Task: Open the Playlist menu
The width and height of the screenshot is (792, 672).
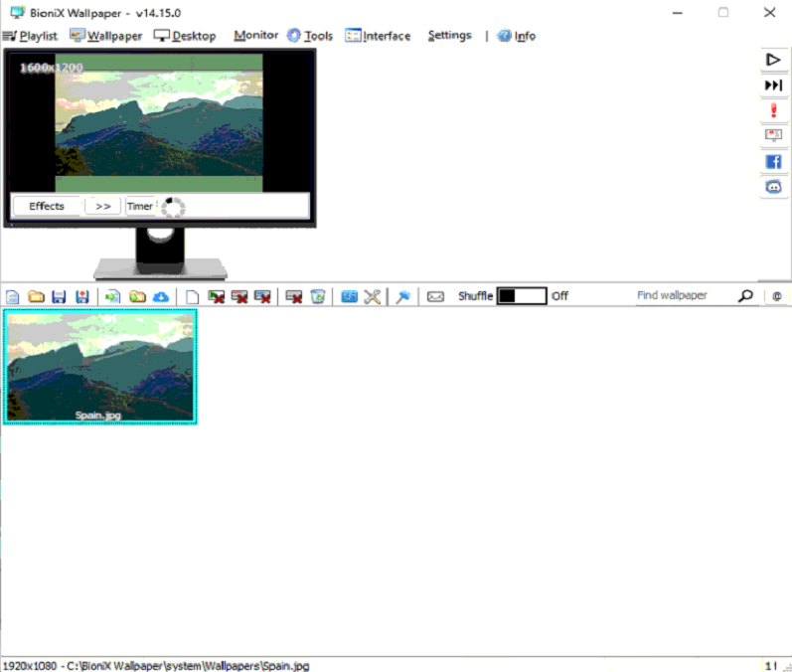Action: [31, 36]
